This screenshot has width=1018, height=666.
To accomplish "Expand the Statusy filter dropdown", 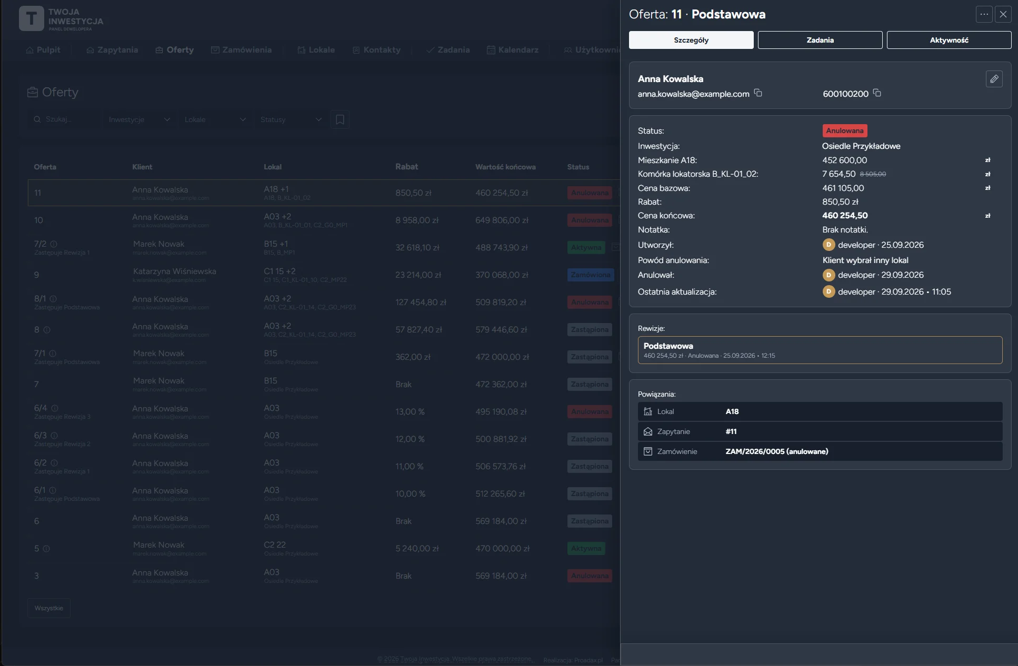I will 291,119.
